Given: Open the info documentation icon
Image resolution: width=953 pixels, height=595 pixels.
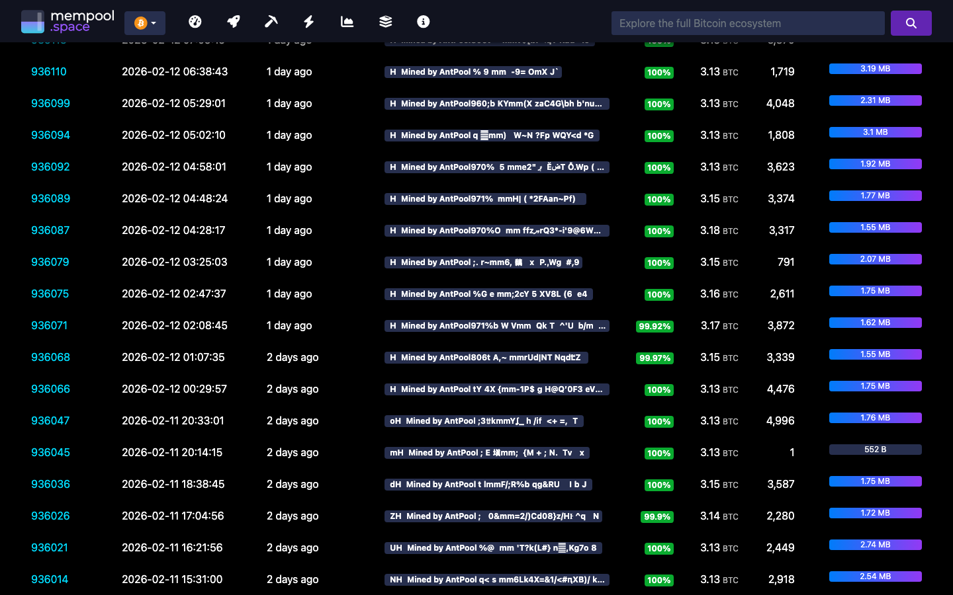Looking at the screenshot, I should [x=423, y=21].
